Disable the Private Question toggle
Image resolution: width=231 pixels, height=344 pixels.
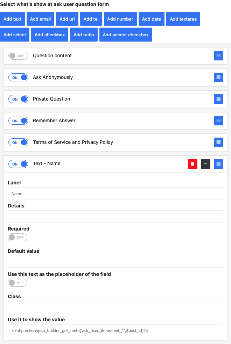click(18, 99)
